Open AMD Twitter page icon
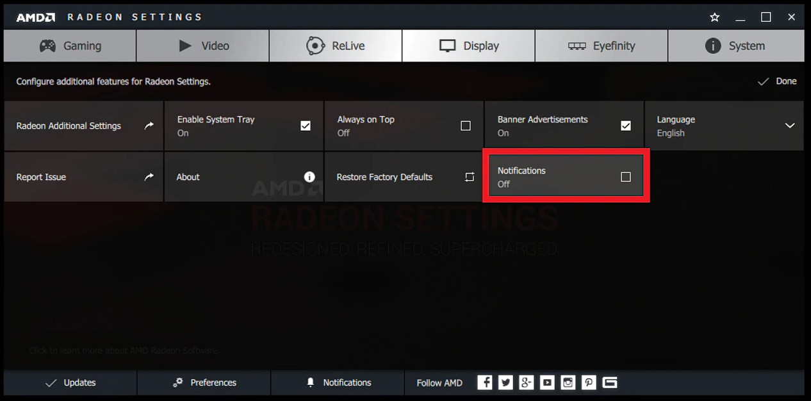This screenshot has height=401, width=811. (505, 382)
